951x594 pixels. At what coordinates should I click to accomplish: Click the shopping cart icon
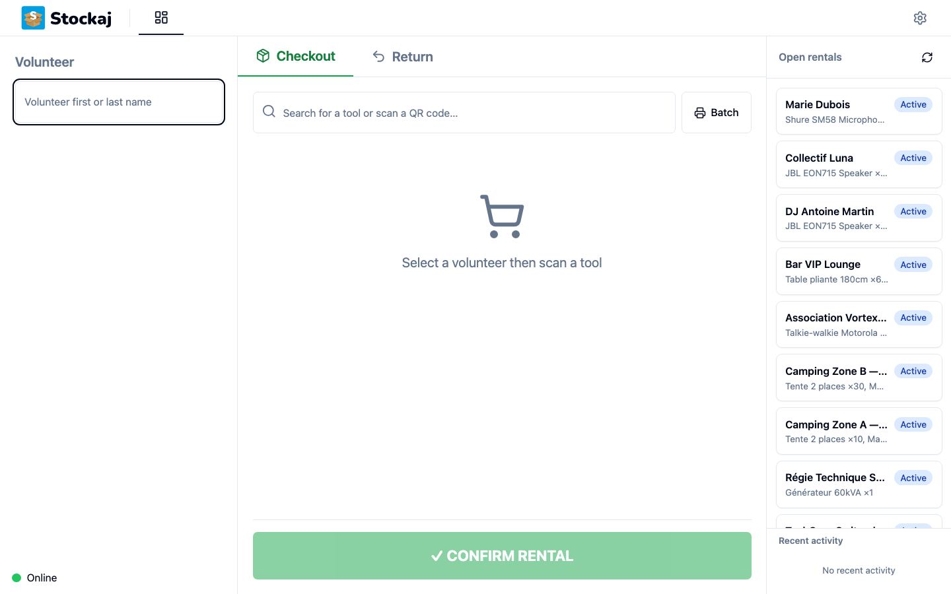pyautogui.click(x=502, y=216)
